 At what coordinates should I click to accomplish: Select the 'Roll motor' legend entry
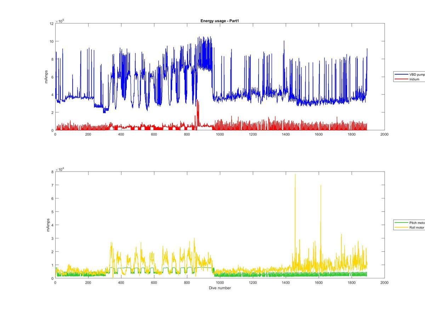pyautogui.click(x=416, y=227)
